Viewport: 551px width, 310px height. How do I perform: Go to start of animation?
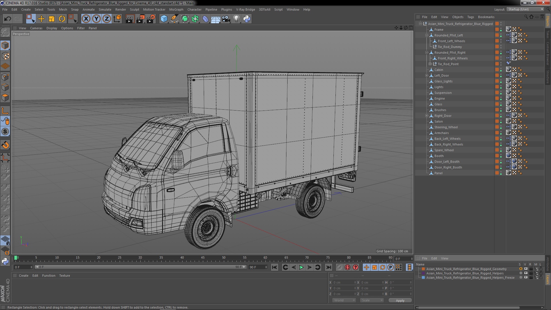[275, 267]
